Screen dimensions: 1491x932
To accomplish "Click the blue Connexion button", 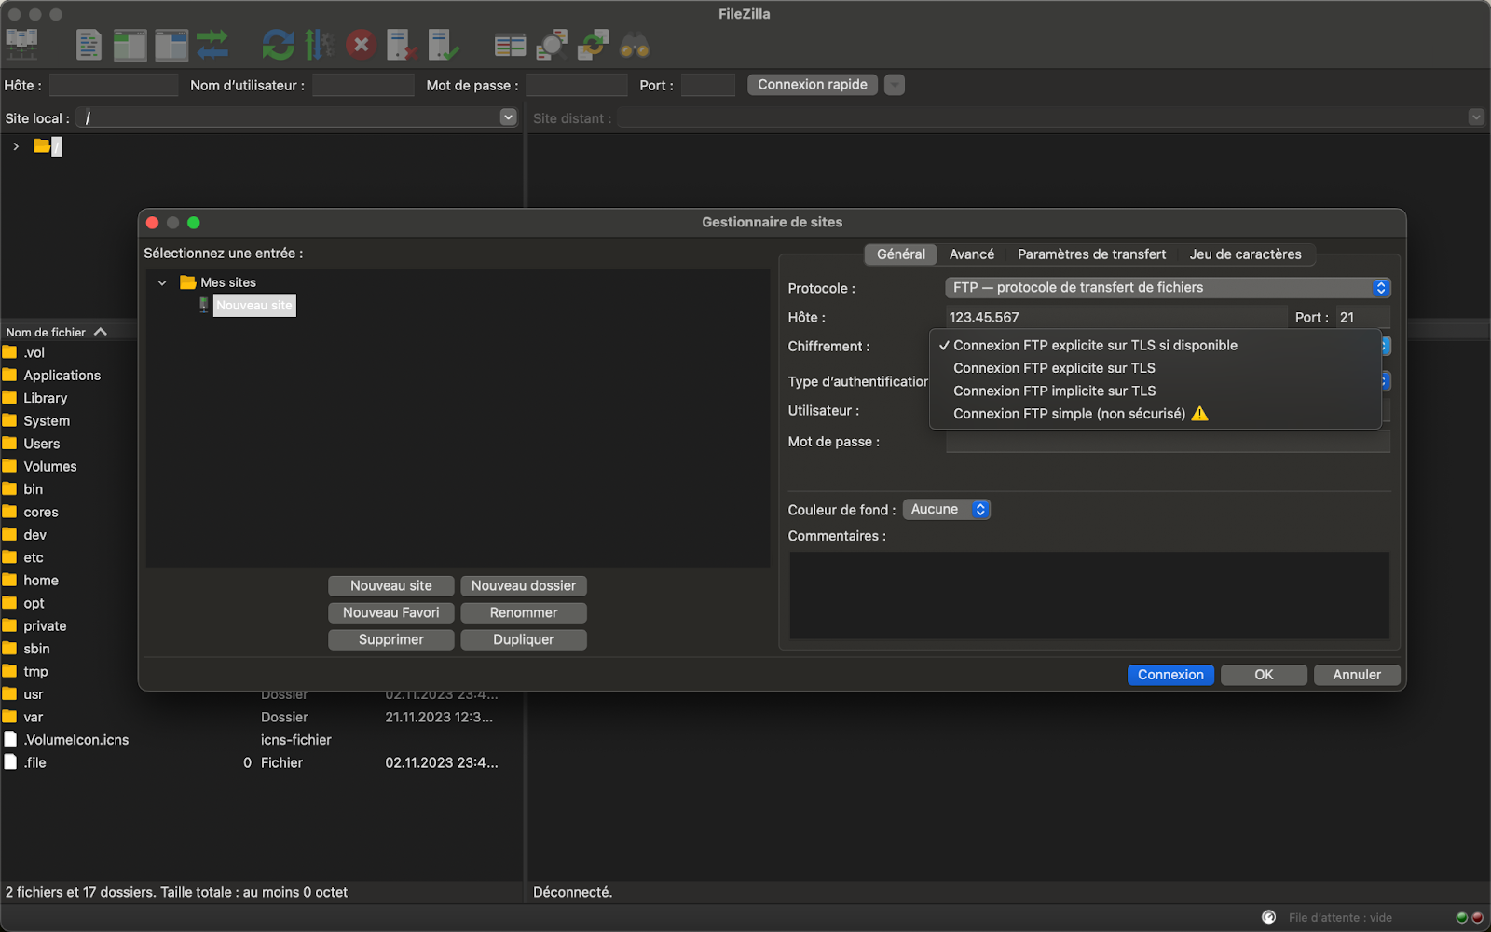I will pos(1170,675).
